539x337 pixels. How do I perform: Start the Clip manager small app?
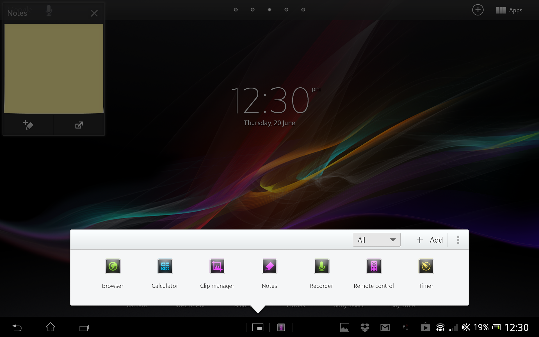tap(217, 266)
